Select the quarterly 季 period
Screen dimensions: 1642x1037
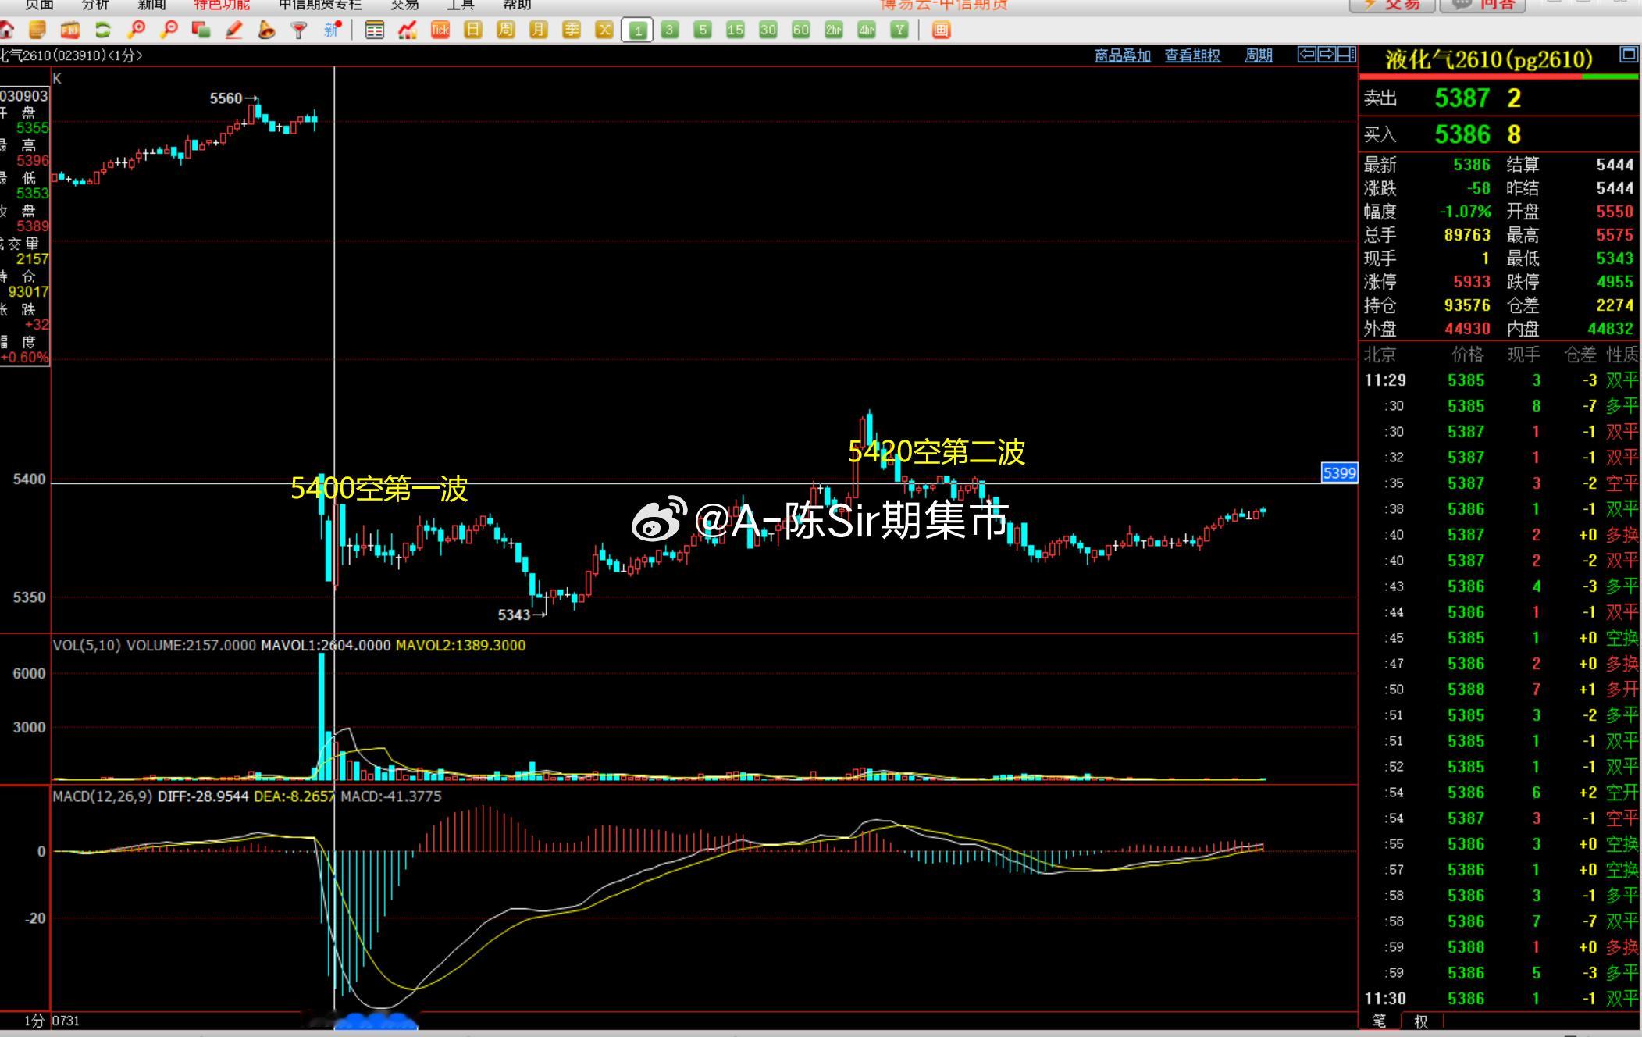point(572,30)
